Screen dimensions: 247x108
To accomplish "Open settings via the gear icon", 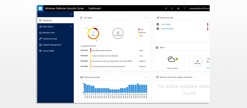I will (178, 8).
